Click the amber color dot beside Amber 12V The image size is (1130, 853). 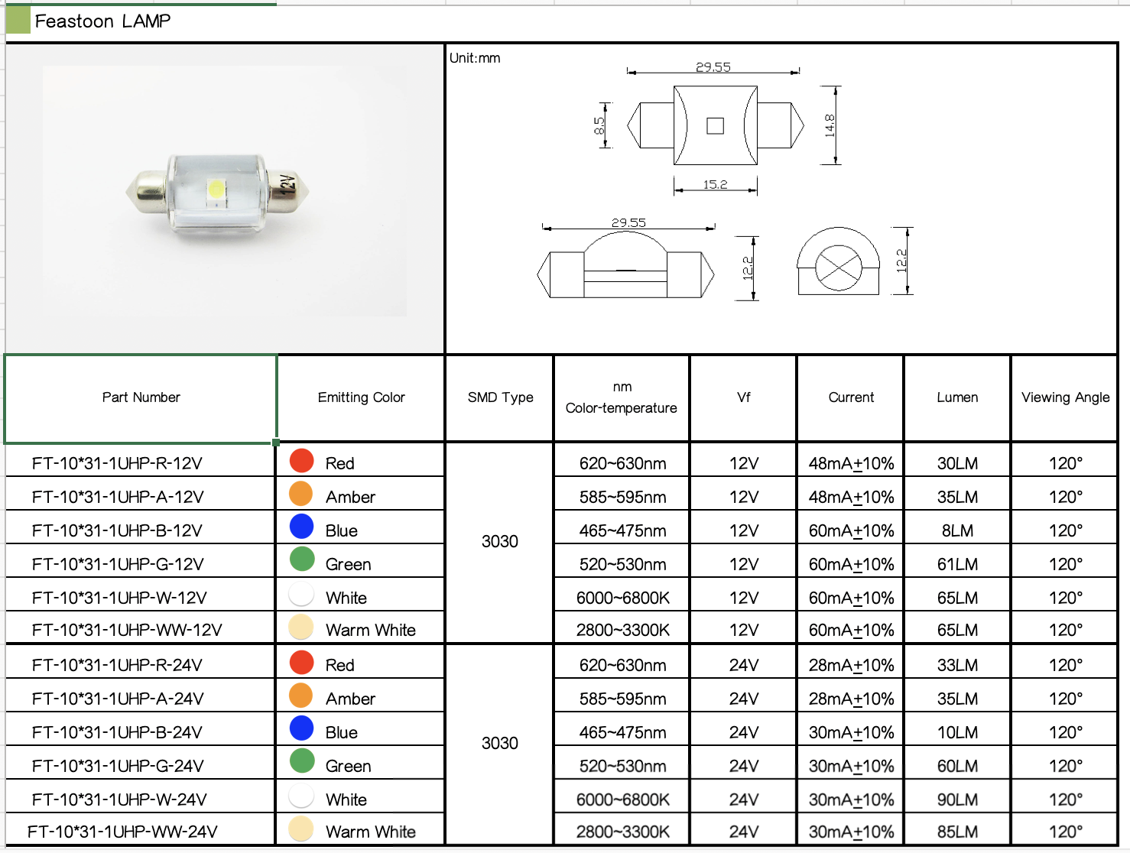coord(301,495)
